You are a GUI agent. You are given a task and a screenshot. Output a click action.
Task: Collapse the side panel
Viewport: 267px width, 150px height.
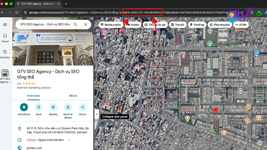tap(97, 114)
